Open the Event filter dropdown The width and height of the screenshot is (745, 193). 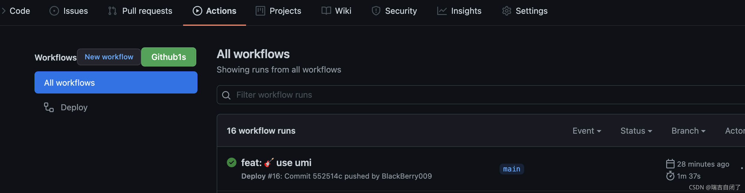[587, 131]
